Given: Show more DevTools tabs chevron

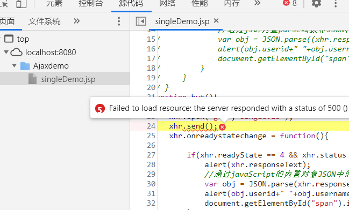Looking at the screenshot, I should point(257,3).
